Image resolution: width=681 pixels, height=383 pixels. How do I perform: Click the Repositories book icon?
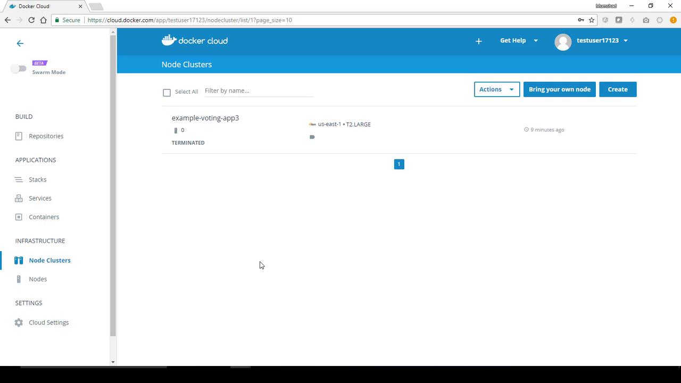[x=19, y=136]
